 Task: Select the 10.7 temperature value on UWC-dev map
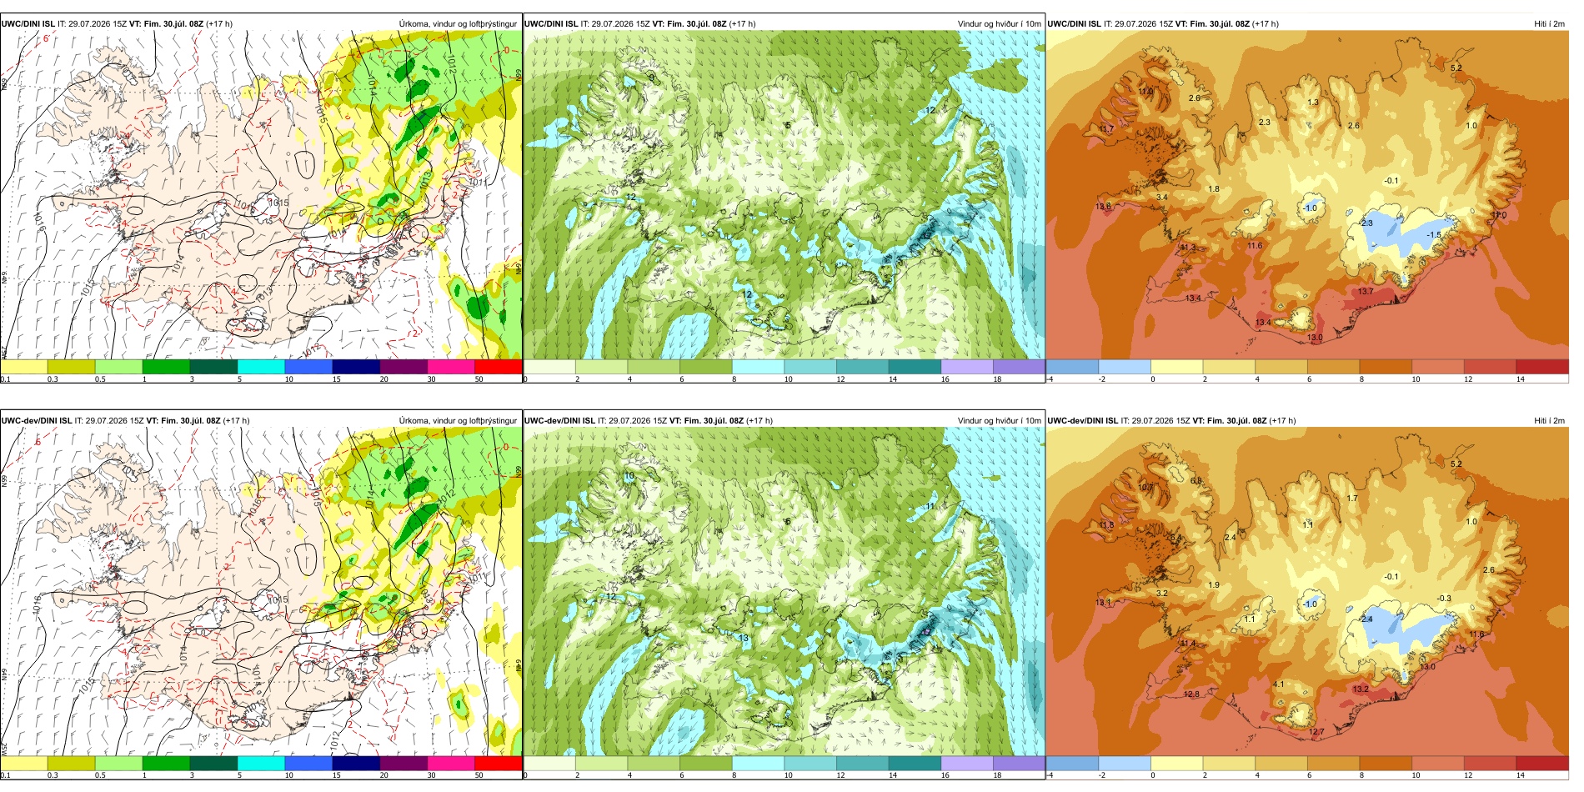coord(1146,488)
